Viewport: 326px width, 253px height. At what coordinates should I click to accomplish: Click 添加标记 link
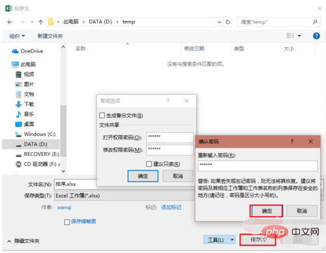171,207
